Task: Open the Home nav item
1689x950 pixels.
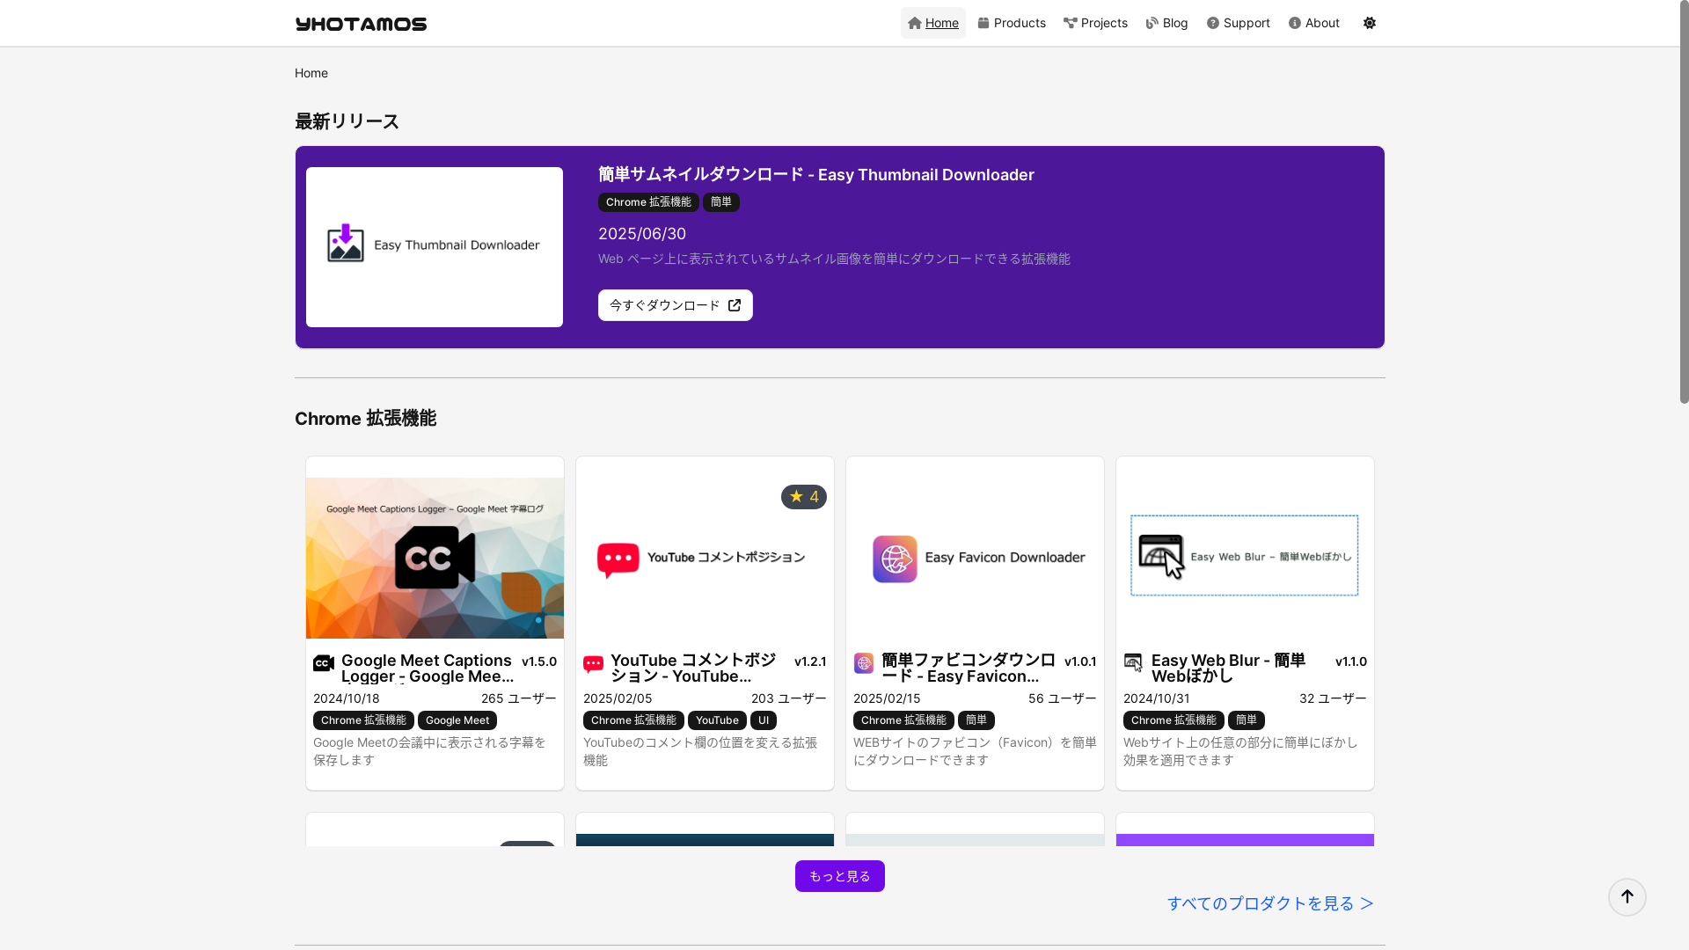Action: coord(932,23)
